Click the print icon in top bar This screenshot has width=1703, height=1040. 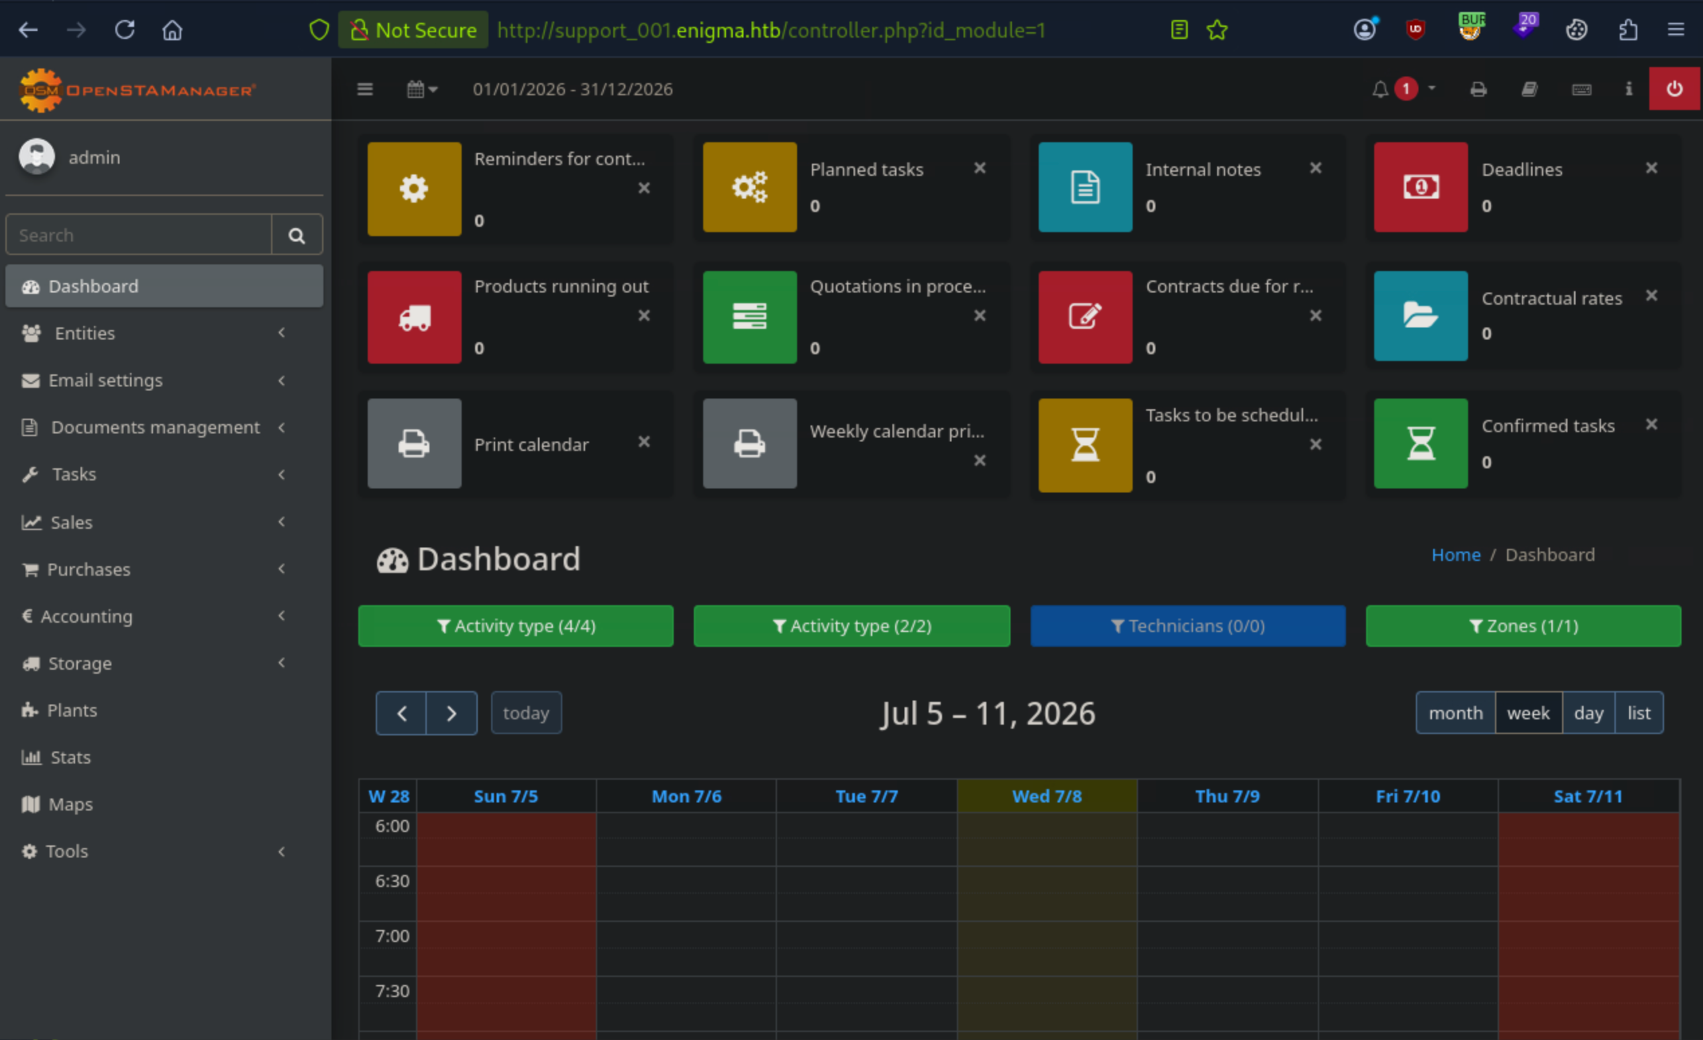[1478, 89]
